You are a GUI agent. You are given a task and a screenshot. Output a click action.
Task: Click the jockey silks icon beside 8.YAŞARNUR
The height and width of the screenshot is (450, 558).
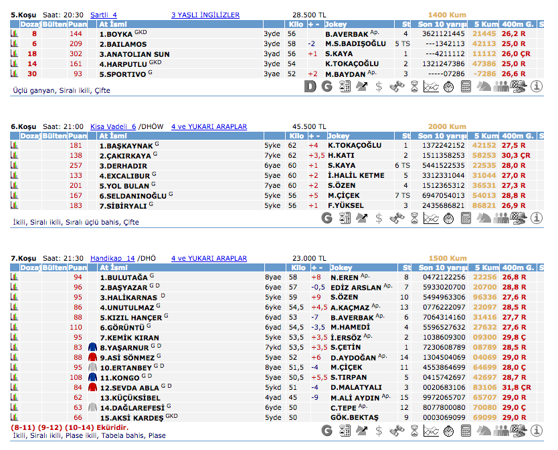[93, 347]
